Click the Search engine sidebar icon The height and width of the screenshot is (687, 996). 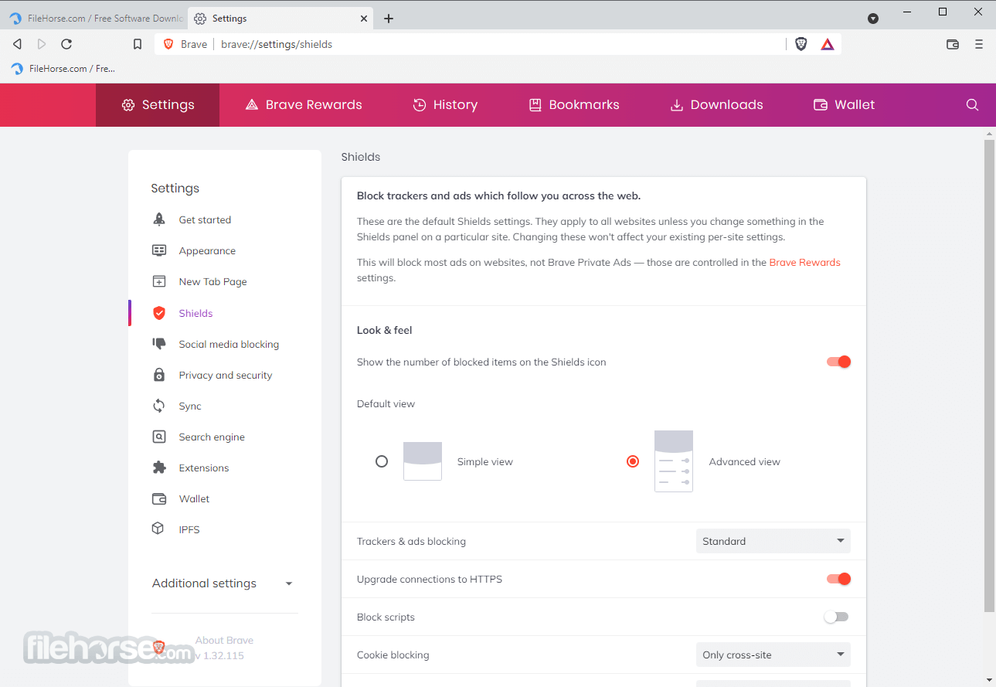pos(159,437)
